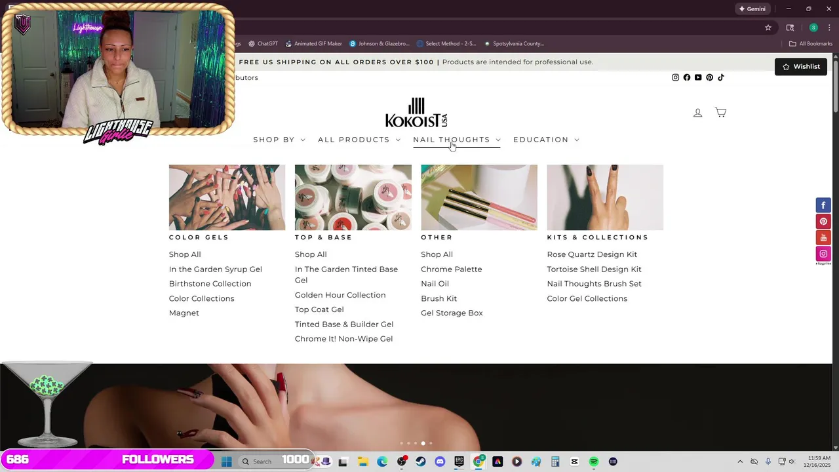Viewport: 839px width, 472px height.
Task: Expand the All Products menu
Action: [x=359, y=140]
